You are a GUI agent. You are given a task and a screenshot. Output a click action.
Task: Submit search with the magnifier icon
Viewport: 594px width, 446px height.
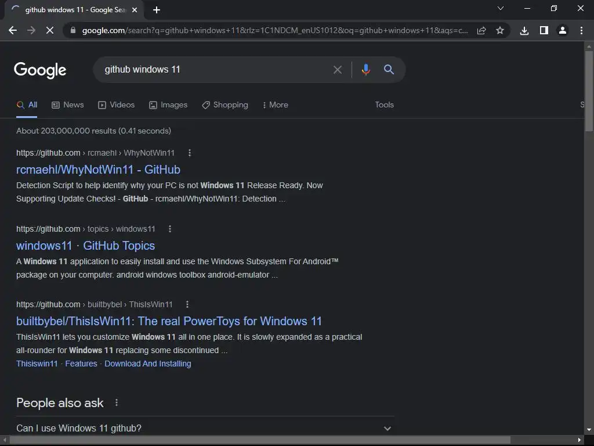389,70
